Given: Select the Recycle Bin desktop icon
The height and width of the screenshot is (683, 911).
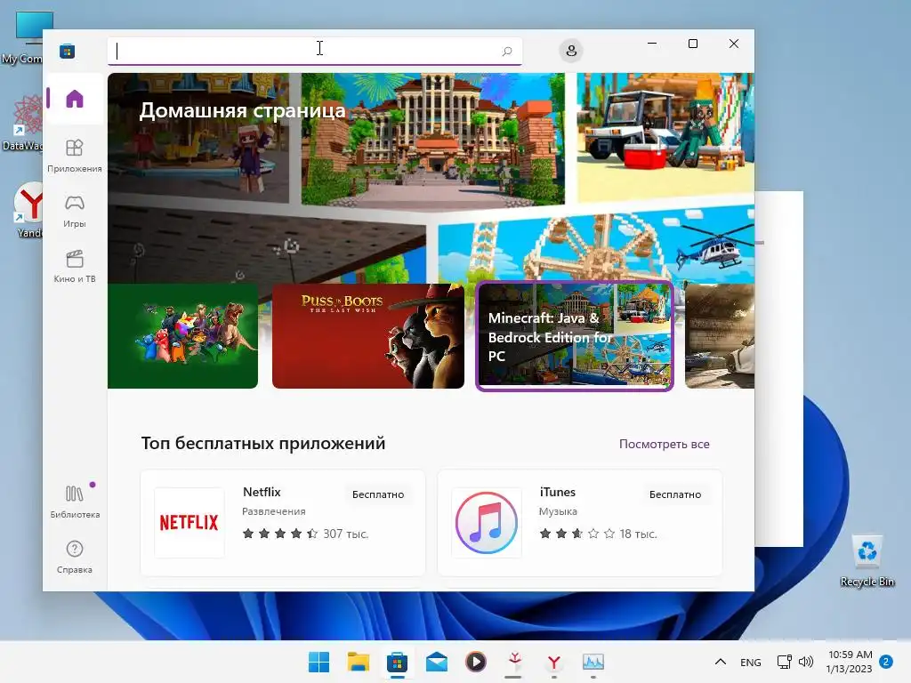Looking at the screenshot, I should pos(867,560).
